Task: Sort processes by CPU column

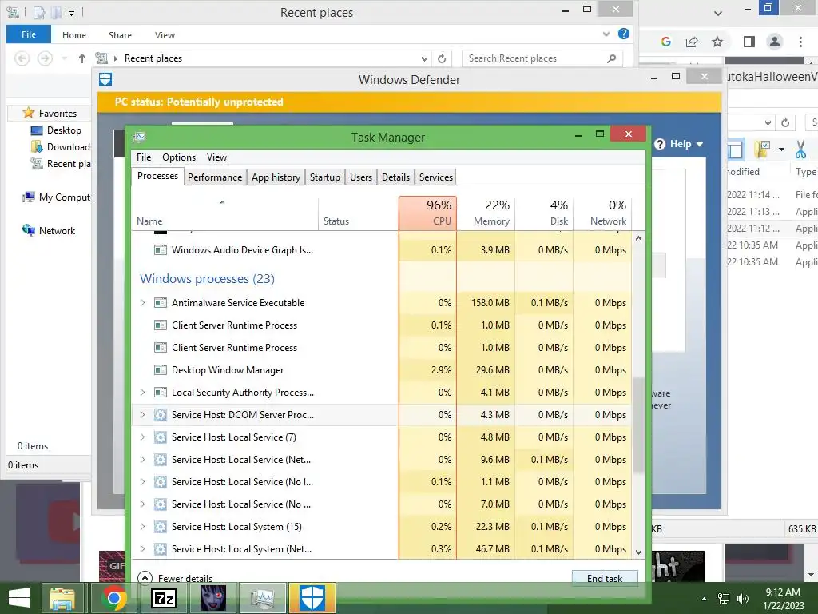Action: point(428,213)
